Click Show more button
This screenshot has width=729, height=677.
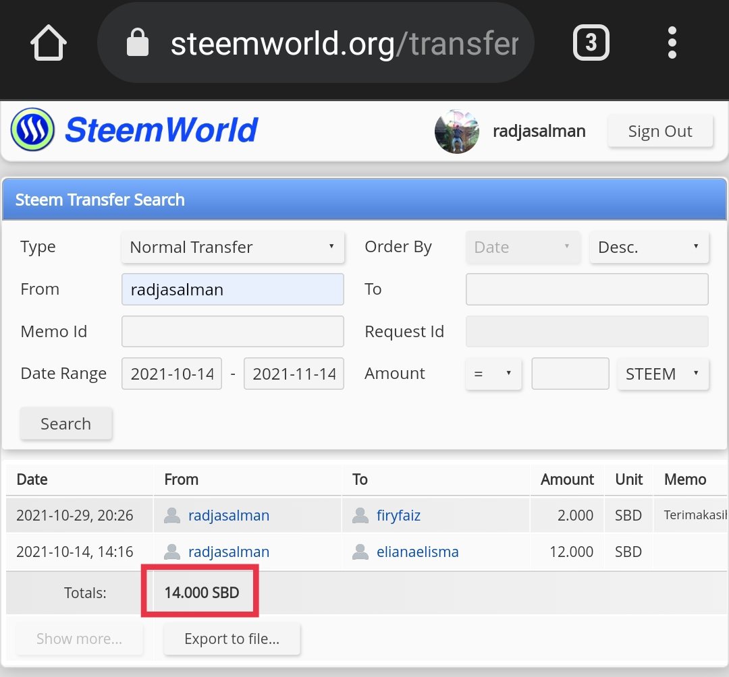click(x=80, y=639)
